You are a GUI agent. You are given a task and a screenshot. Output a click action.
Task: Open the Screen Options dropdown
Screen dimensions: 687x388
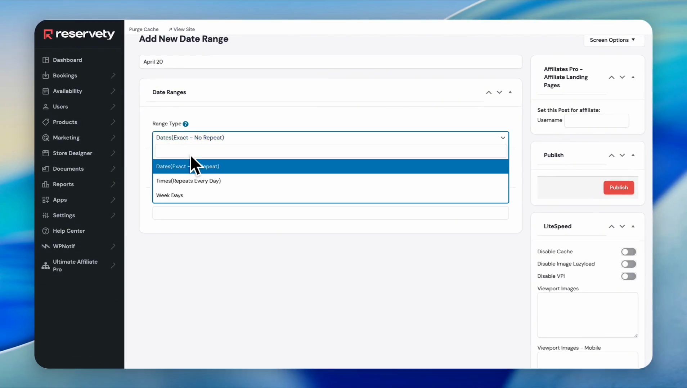click(612, 40)
